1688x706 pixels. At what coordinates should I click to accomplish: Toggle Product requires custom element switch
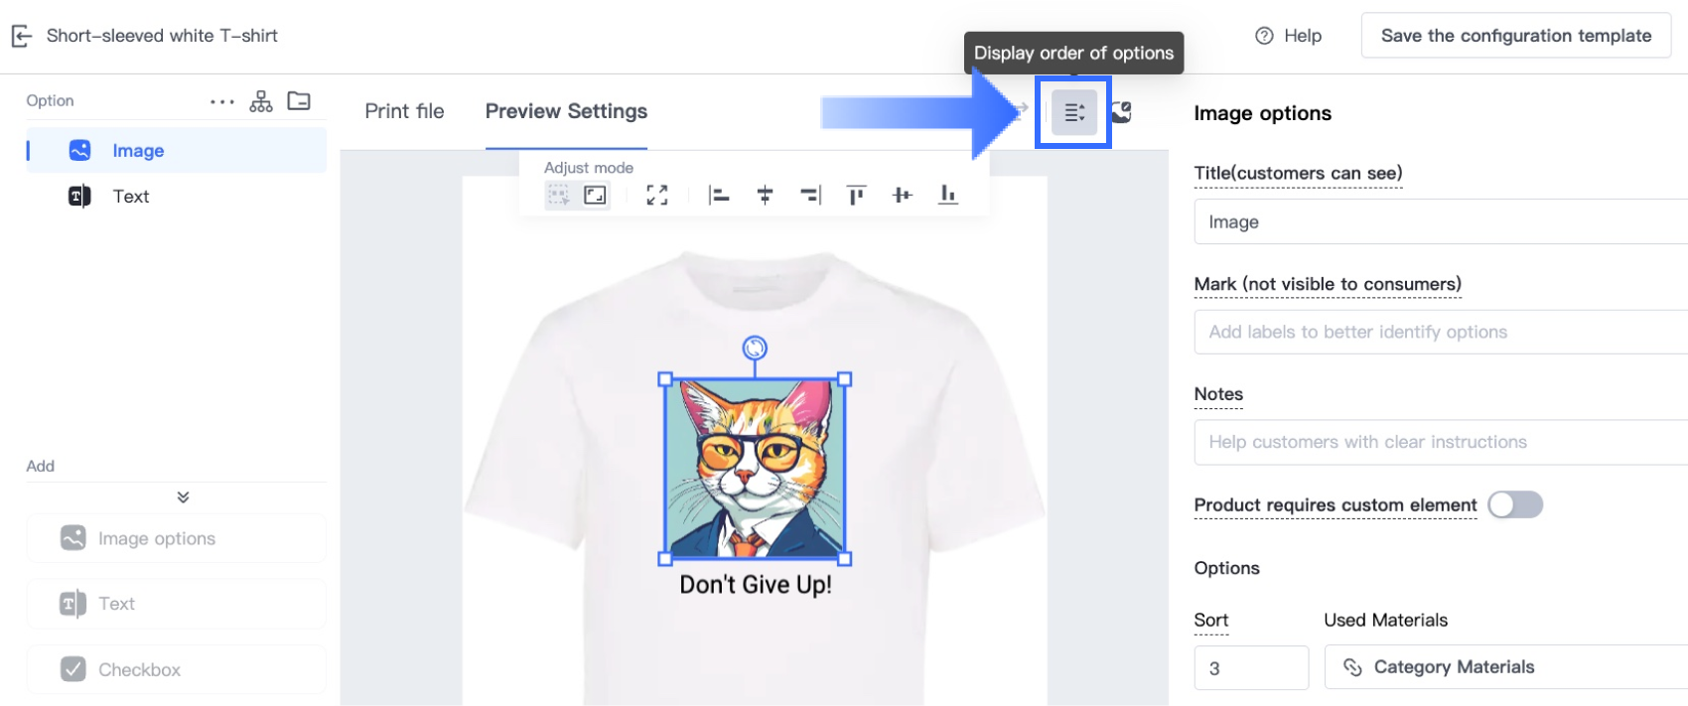(1515, 504)
